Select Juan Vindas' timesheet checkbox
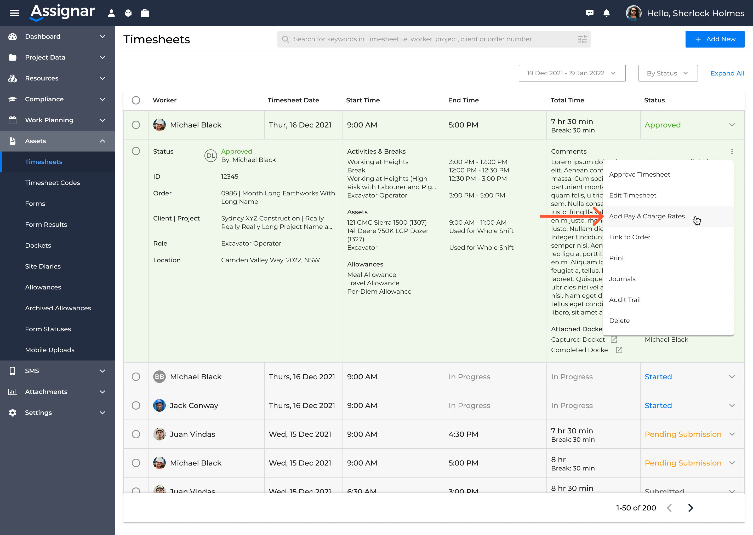 click(136, 434)
